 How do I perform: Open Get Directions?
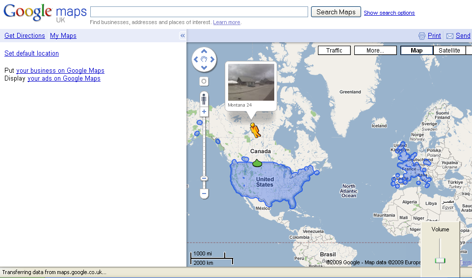[x=25, y=35]
